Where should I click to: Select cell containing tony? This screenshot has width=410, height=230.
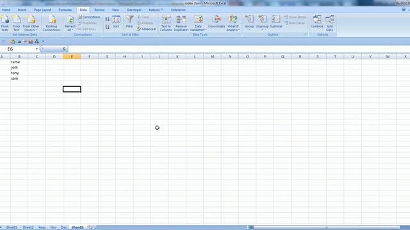coord(19,73)
